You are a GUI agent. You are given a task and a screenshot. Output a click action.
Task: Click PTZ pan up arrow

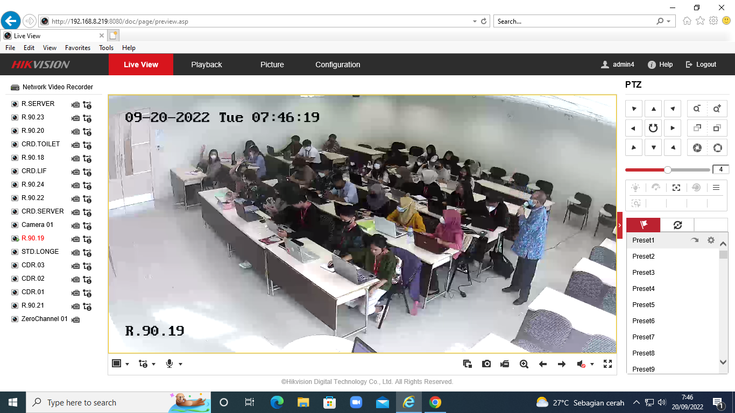653,109
